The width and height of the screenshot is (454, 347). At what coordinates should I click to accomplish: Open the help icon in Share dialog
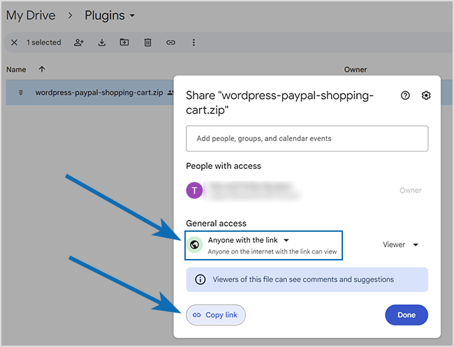pyautogui.click(x=405, y=95)
